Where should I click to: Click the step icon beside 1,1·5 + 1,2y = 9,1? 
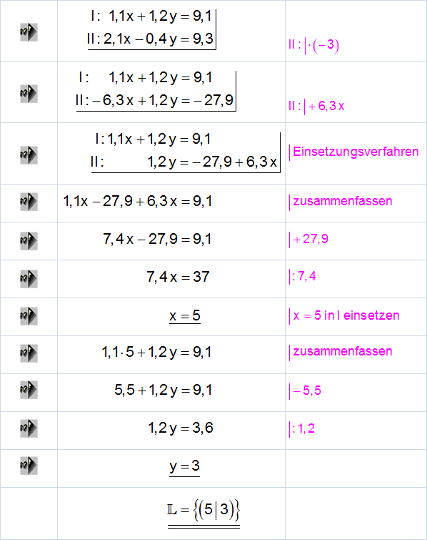pyautogui.click(x=29, y=353)
